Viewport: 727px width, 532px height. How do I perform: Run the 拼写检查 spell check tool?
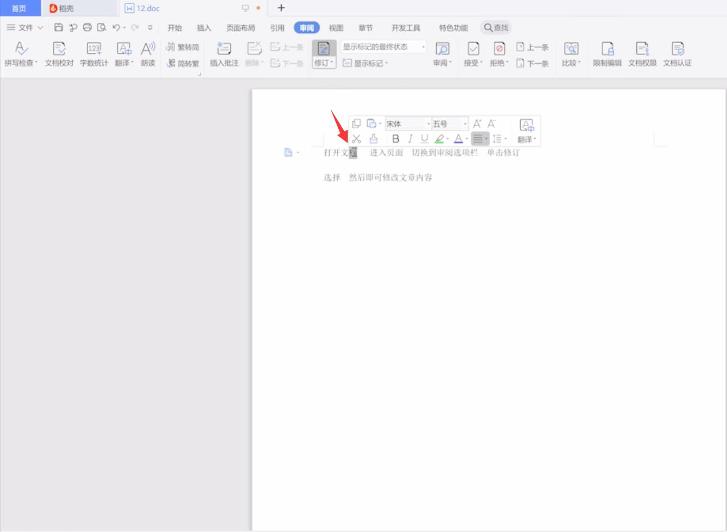(x=21, y=54)
